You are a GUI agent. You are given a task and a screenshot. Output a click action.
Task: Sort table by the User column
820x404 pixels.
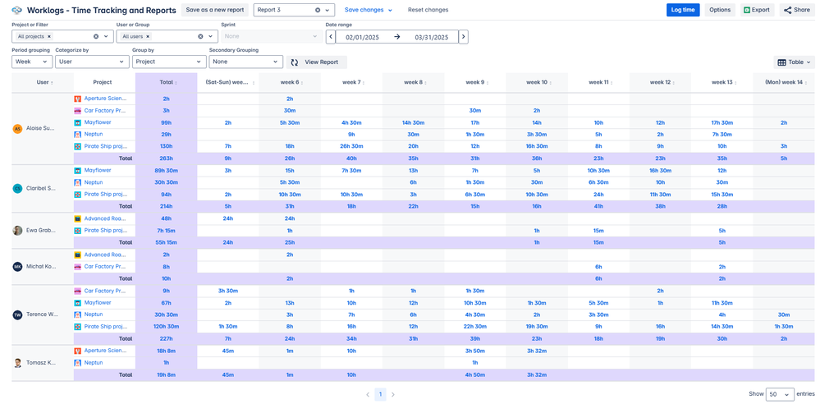coord(43,82)
